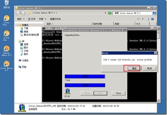Viewport: 167px width, 115px height.
Task: Select Documents (文档) library in sidebar
Action: (24, 51)
